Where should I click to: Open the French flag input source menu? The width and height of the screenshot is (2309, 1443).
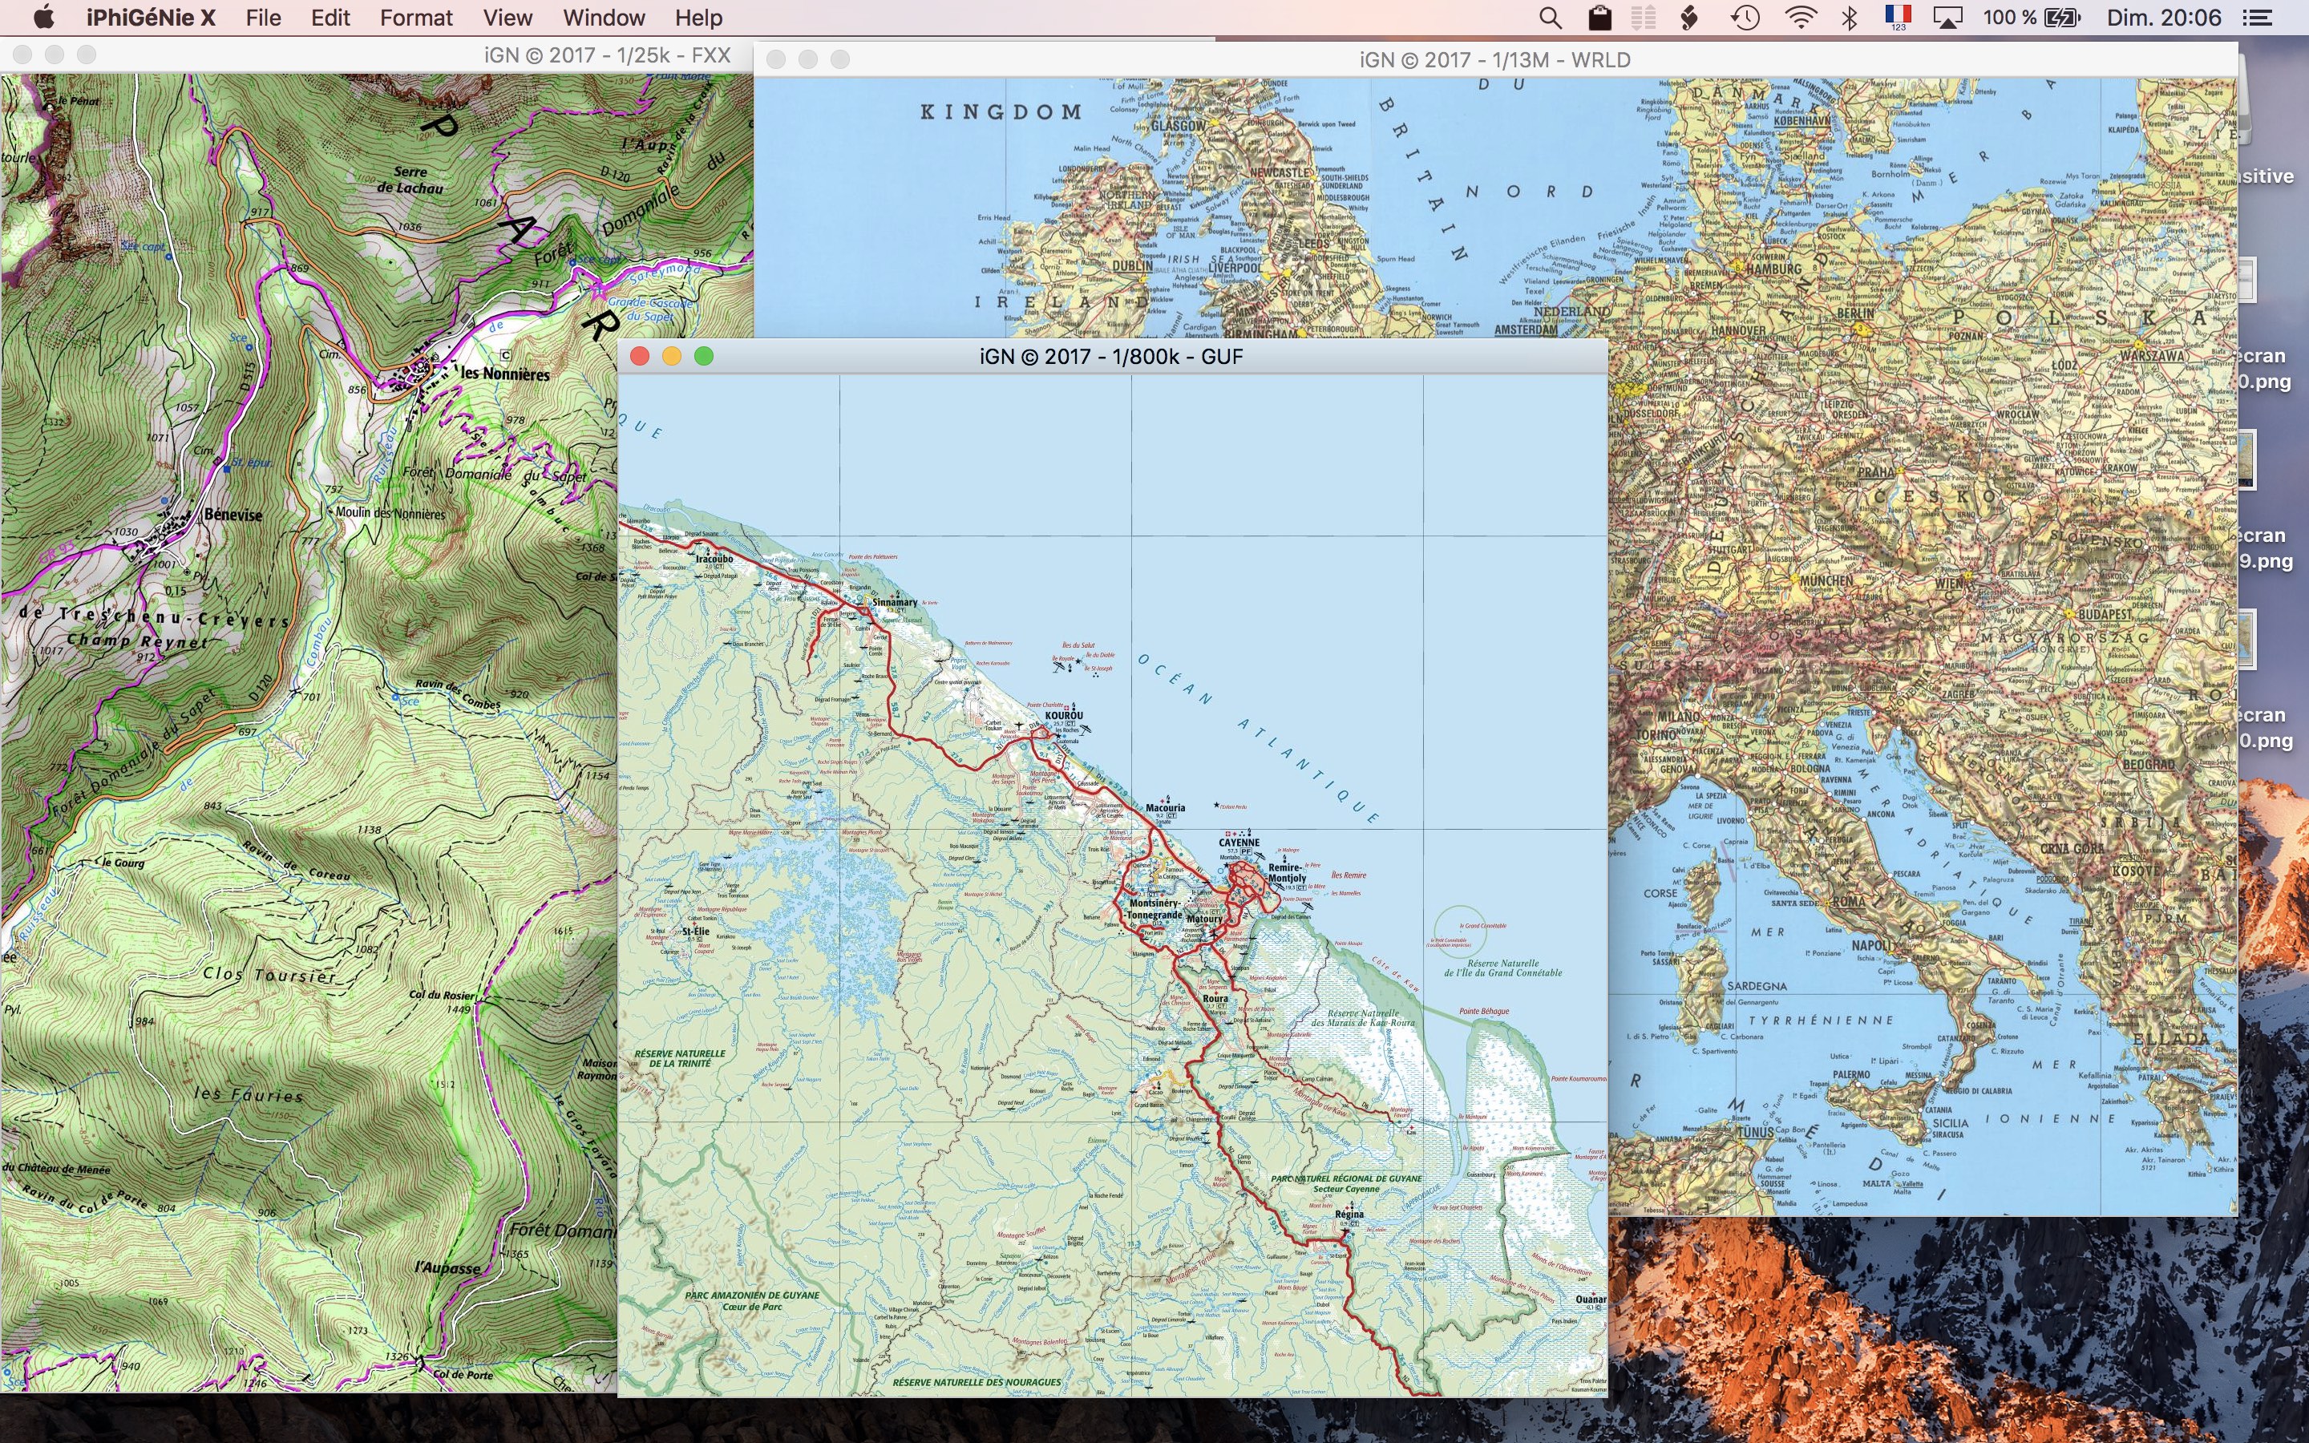click(1898, 17)
